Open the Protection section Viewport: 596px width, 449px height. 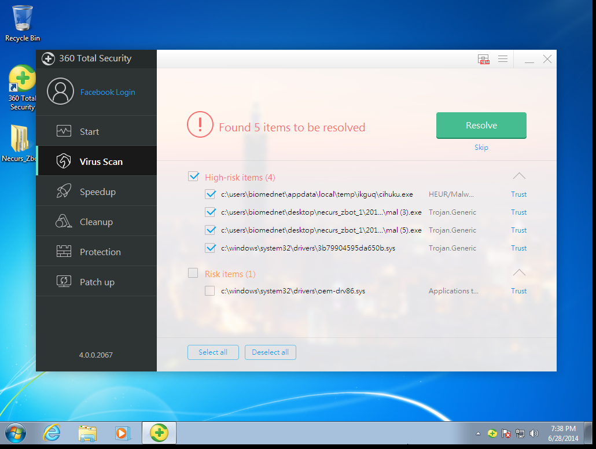(x=97, y=251)
